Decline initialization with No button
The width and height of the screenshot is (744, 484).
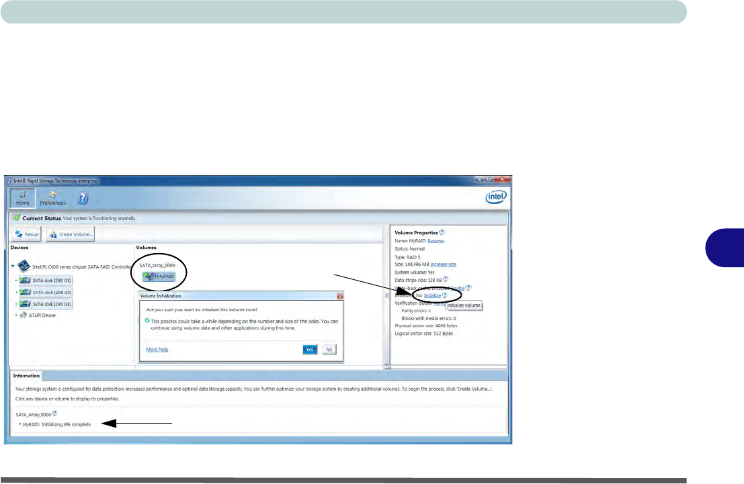329,349
